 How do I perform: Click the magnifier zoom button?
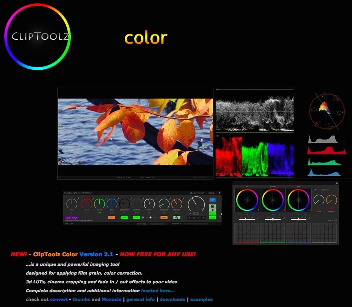coord(177,217)
